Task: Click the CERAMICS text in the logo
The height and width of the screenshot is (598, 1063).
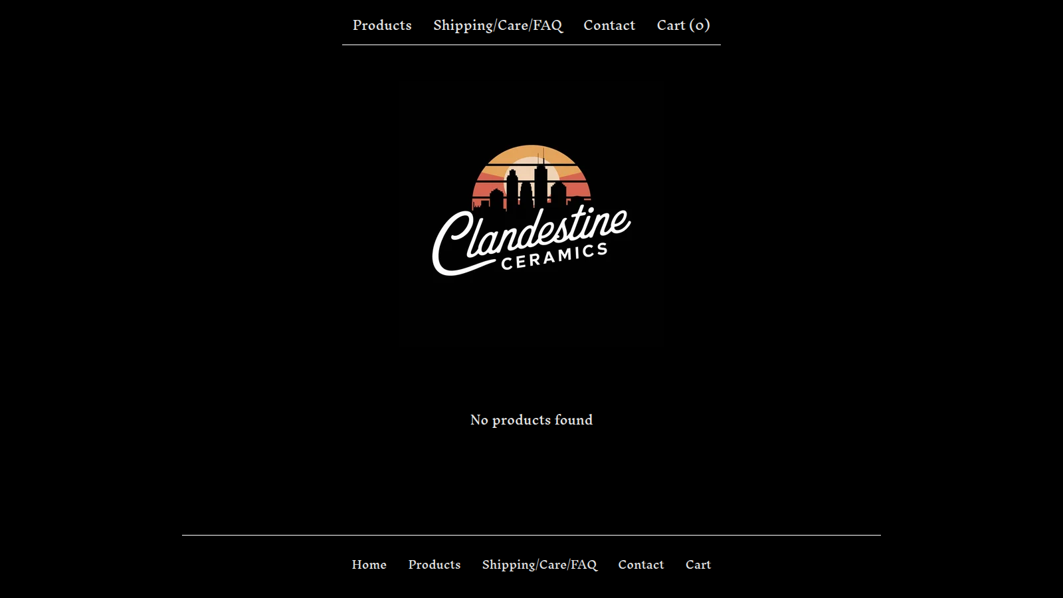Action: click(554, 256)
